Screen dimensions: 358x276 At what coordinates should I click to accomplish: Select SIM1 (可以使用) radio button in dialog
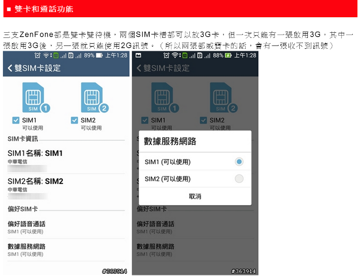click(x=239, y=162)
